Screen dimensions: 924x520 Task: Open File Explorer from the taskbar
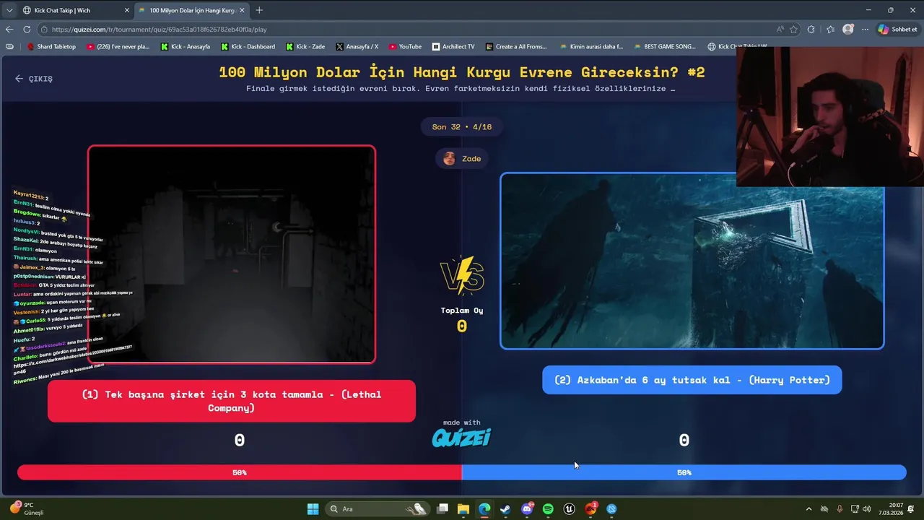pyautogui.click(x=463, y=509)
